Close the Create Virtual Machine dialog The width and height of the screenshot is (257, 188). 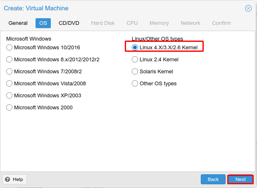[x=248, y=8]
